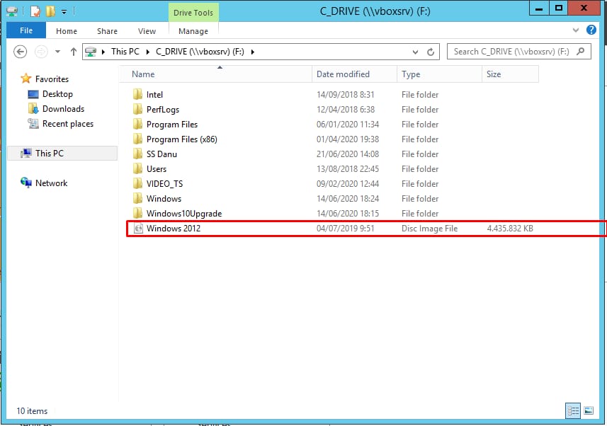The image size is (607, 426).
Task: Open the Help question mark icon
Action: coord(591,30)
